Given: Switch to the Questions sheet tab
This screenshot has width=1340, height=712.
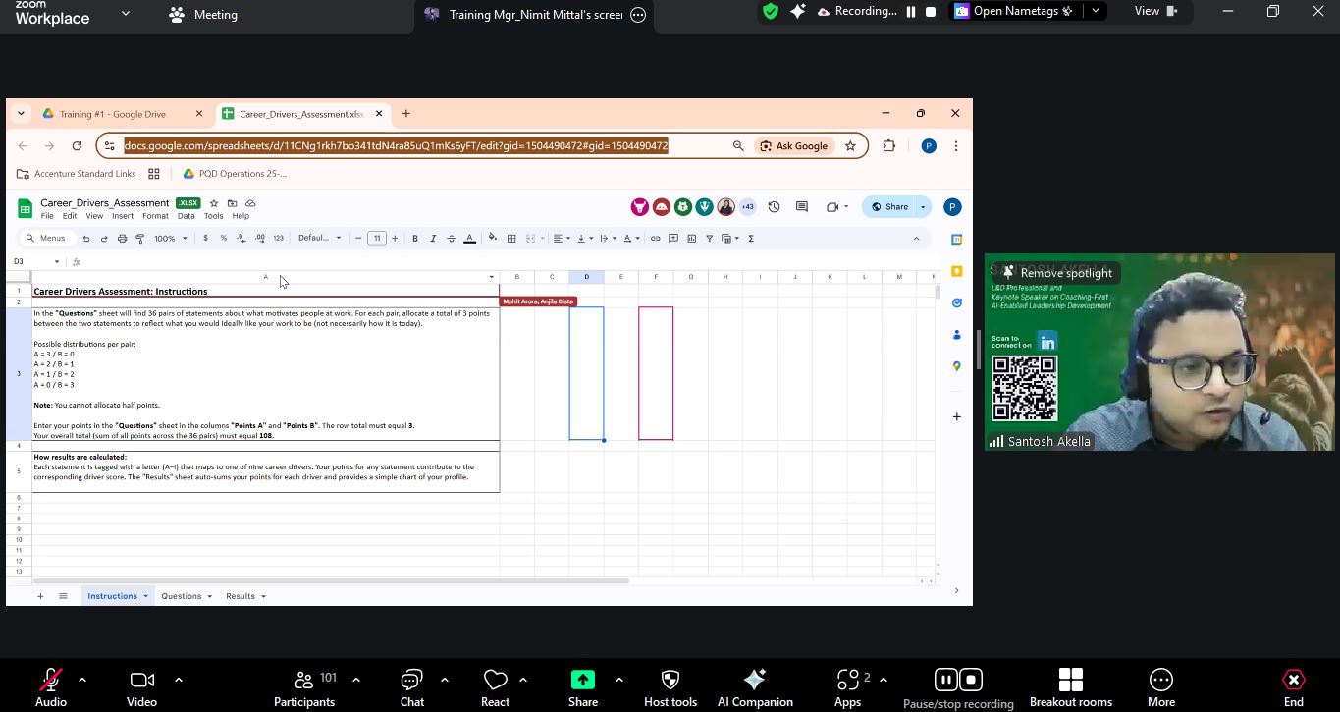Looking at the screenshot, I should coord(181,596).
